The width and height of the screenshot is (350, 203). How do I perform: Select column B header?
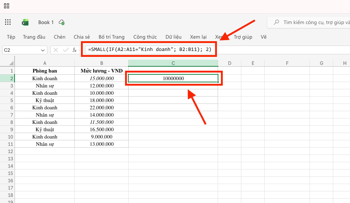(102, 63)
